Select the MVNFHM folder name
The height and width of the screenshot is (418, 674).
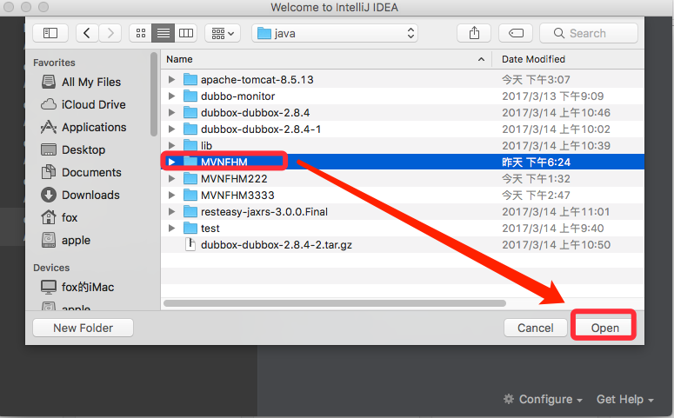point(224,162)
